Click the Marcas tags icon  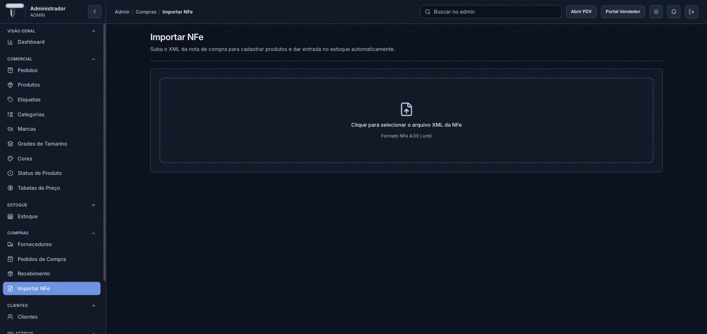click(10, 129)
